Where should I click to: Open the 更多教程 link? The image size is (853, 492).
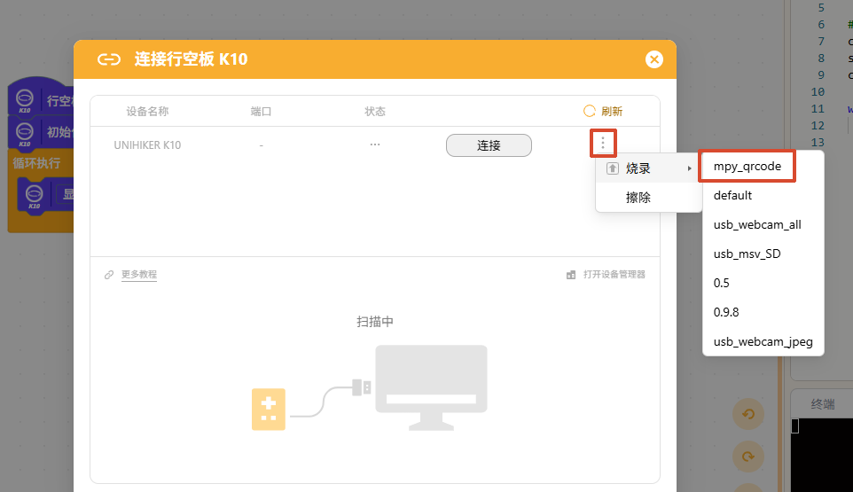(138, 275)
